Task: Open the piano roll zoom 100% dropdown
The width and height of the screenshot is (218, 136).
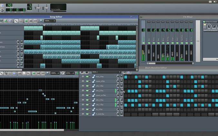Action: [x=55, y=73]
